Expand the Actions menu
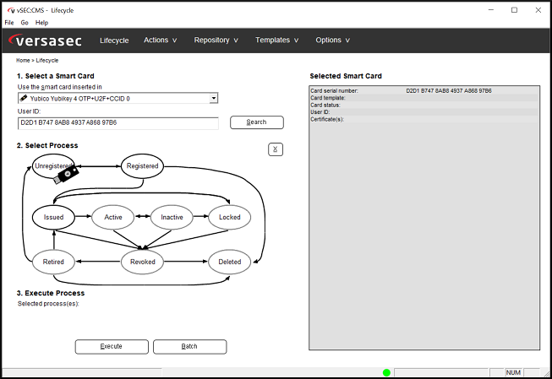 [160, 40]
